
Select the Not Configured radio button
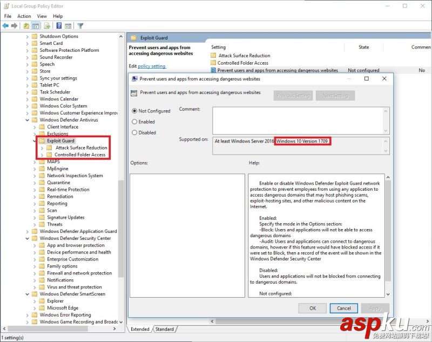[x=134, y=111]
